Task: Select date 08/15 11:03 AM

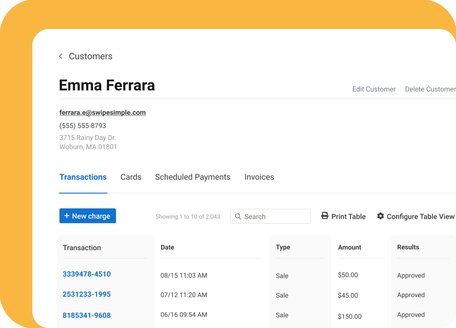Action: pyautogui.click(x=184, y=276)
